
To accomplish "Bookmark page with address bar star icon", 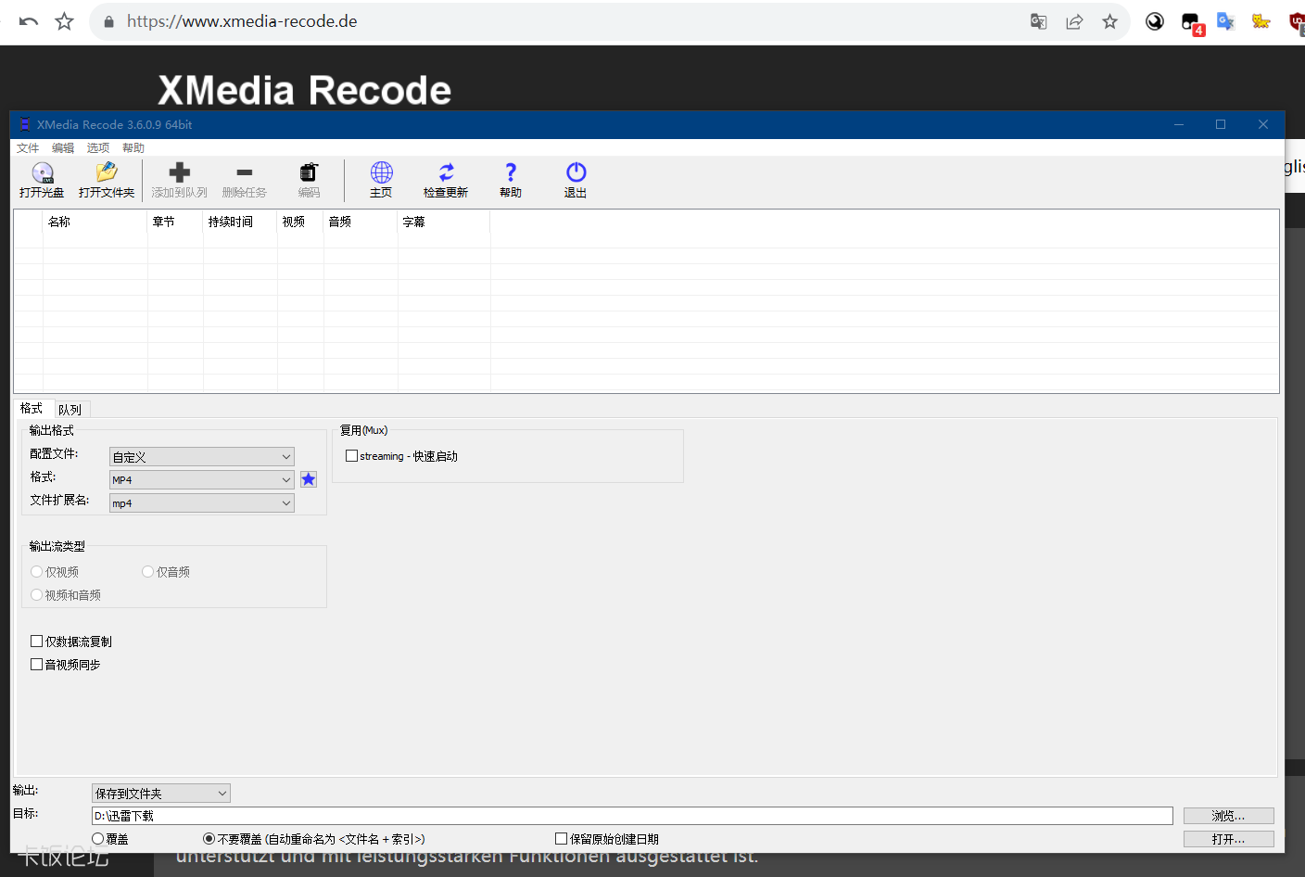I will tap(1109, 21).
